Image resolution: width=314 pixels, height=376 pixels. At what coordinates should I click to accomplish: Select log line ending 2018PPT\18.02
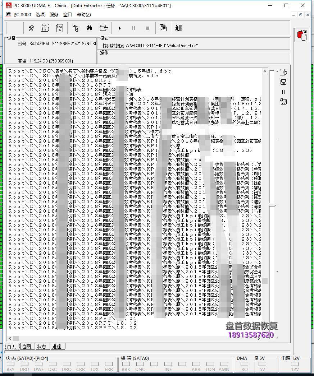pos(72,323)
